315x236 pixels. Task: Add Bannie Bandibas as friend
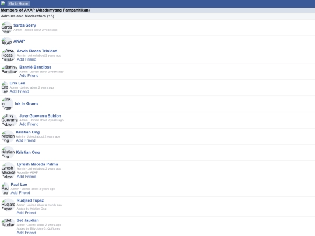pyautogui.click(x=29, y=76)
